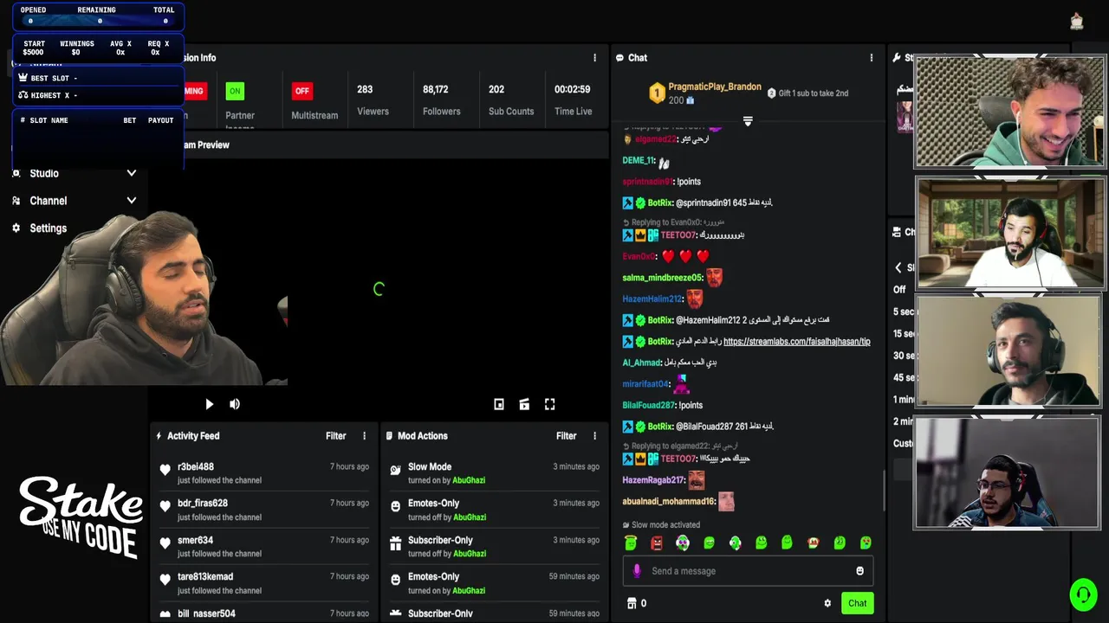Play the stream preview
Viewport: 1109px width, 623px height.
pos(209,404)
